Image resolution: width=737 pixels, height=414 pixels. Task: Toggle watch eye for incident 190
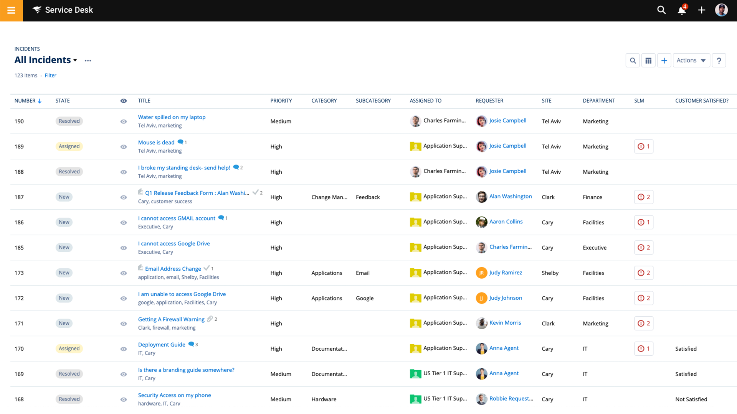pos(124,122)
